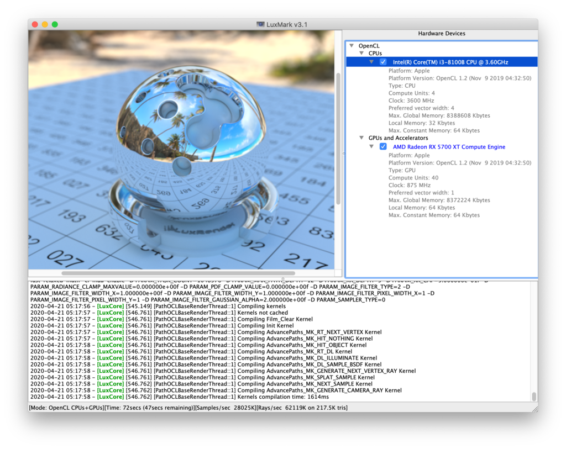The height and width of the screenshot is (449, 566).
Task: Select the OpenCL root label
Action: click(x=369, y=46)
